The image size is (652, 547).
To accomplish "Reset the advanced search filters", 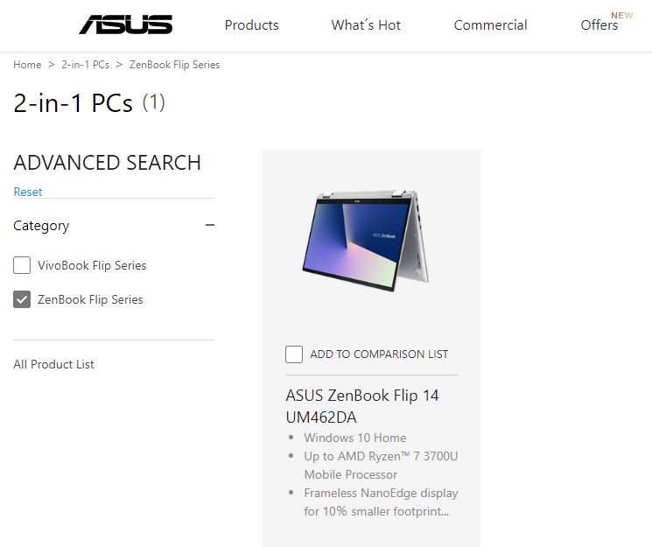I will pyautogui.click(x=28, y=192).
